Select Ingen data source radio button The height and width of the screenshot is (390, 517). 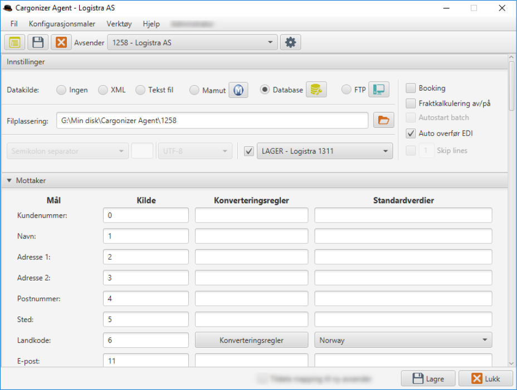(61, 90)
